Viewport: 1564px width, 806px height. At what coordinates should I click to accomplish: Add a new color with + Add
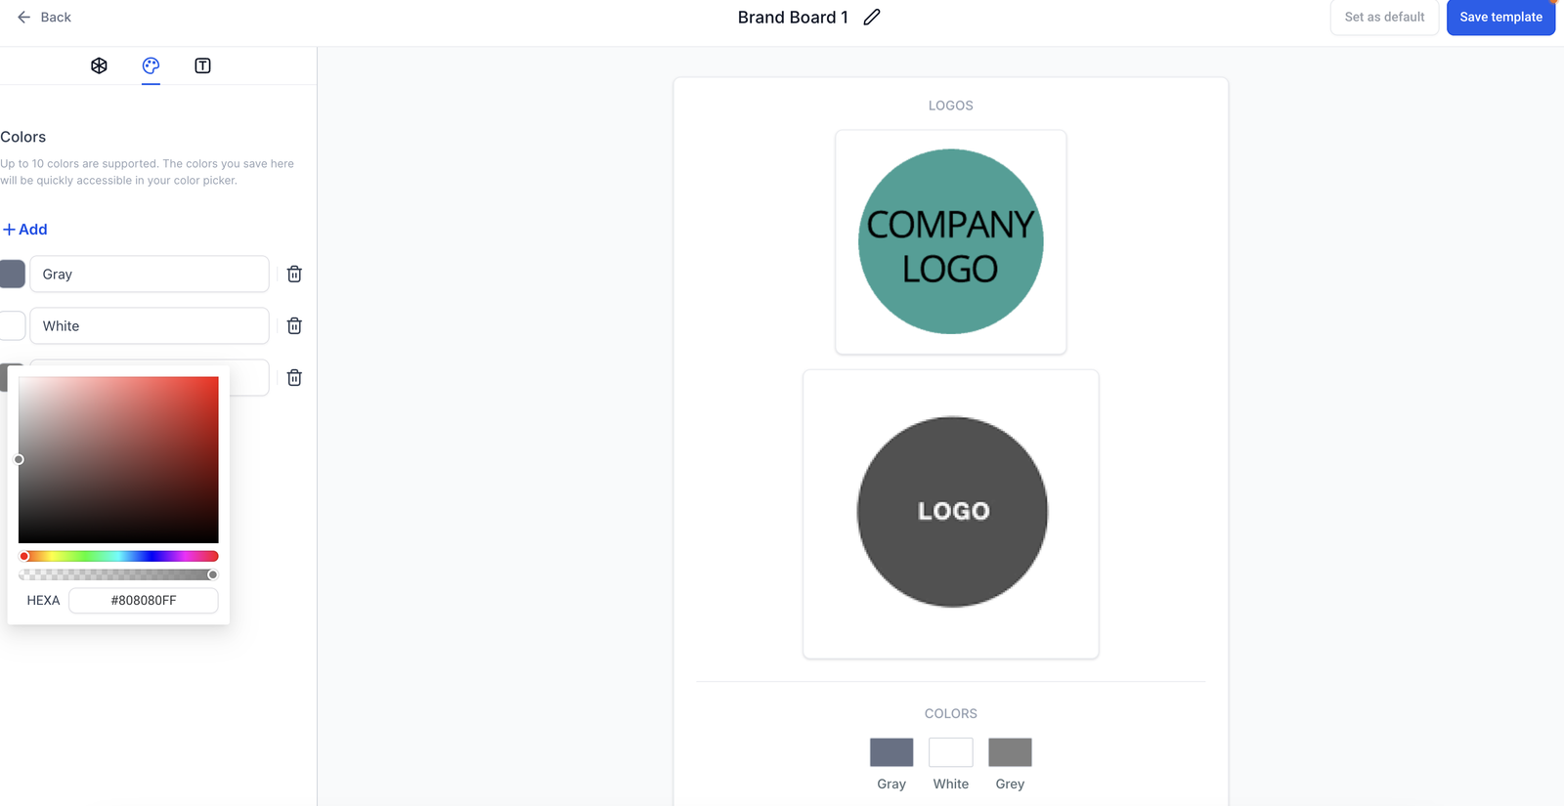coord(25,230)
